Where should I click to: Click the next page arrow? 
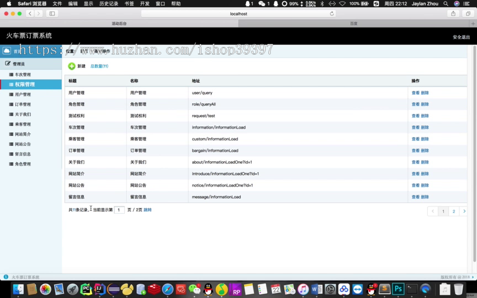[x=464, y=211]
